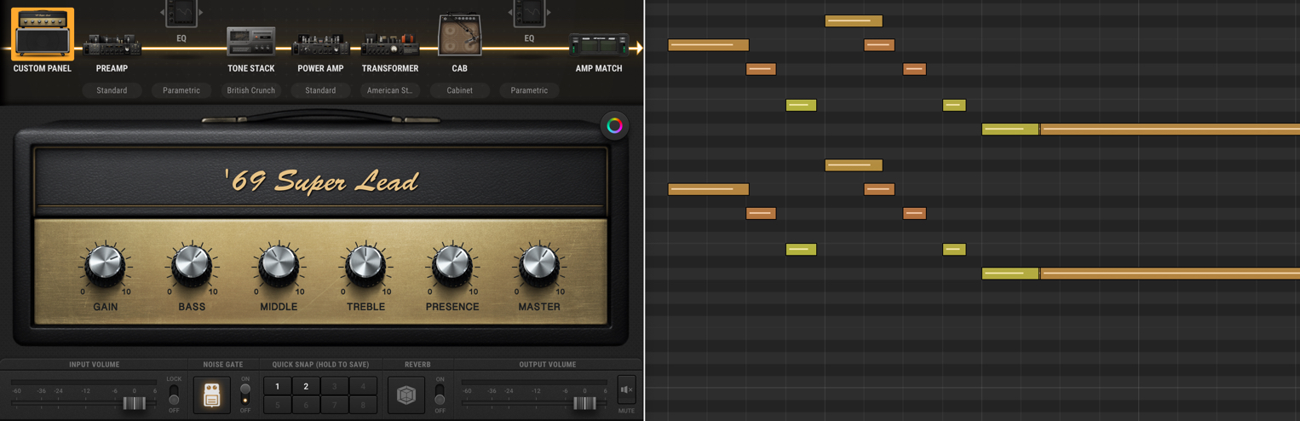Click the Output Volume slider handle
The width and height of the screenshot is (1300, 421).
[584, 403]
